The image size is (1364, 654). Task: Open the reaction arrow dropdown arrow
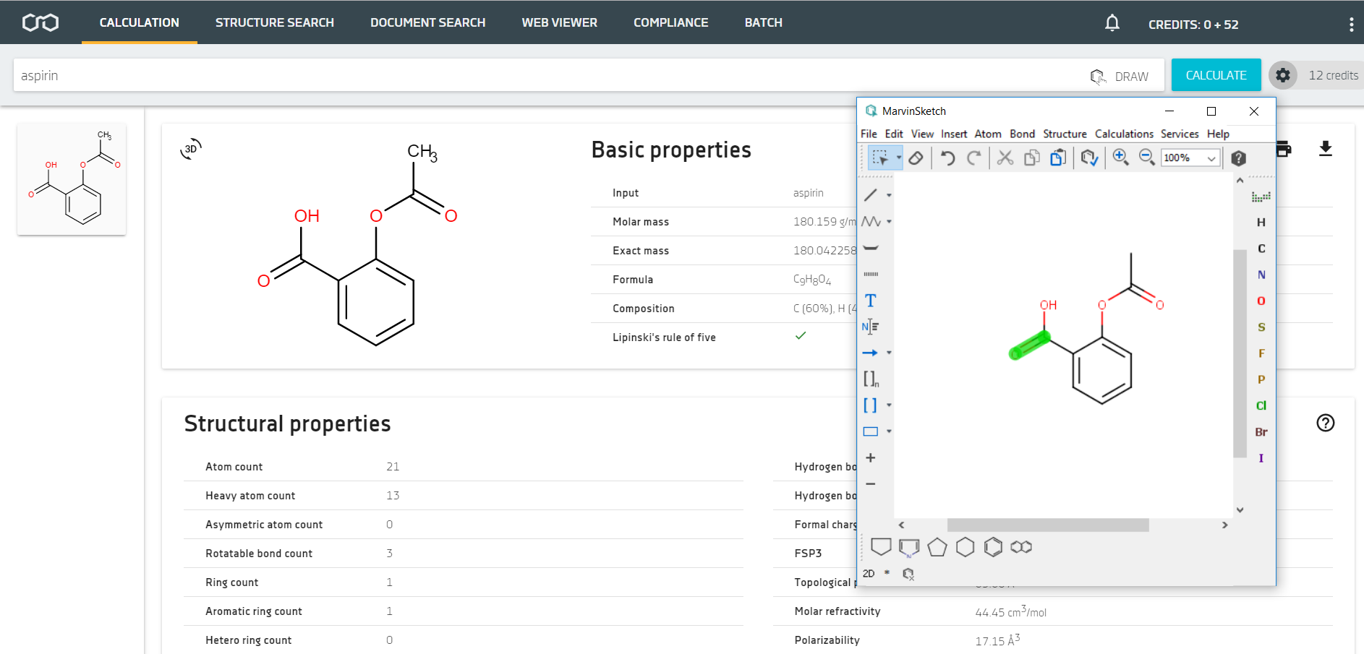point(888,353)
